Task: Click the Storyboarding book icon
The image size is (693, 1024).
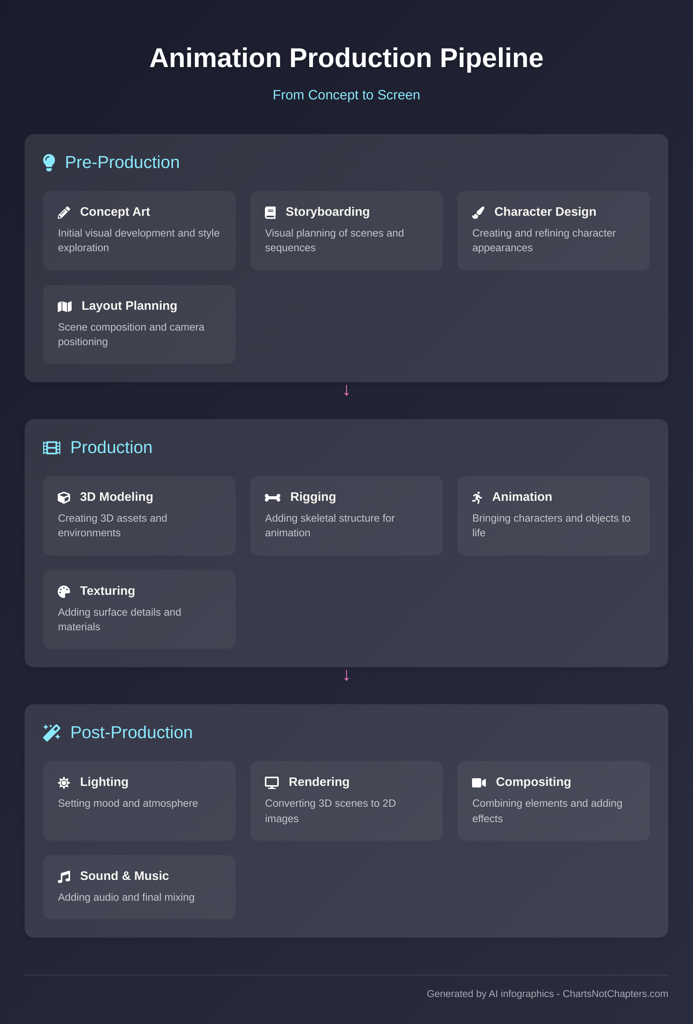Action: pyautogui.click(x=271, y=212)
